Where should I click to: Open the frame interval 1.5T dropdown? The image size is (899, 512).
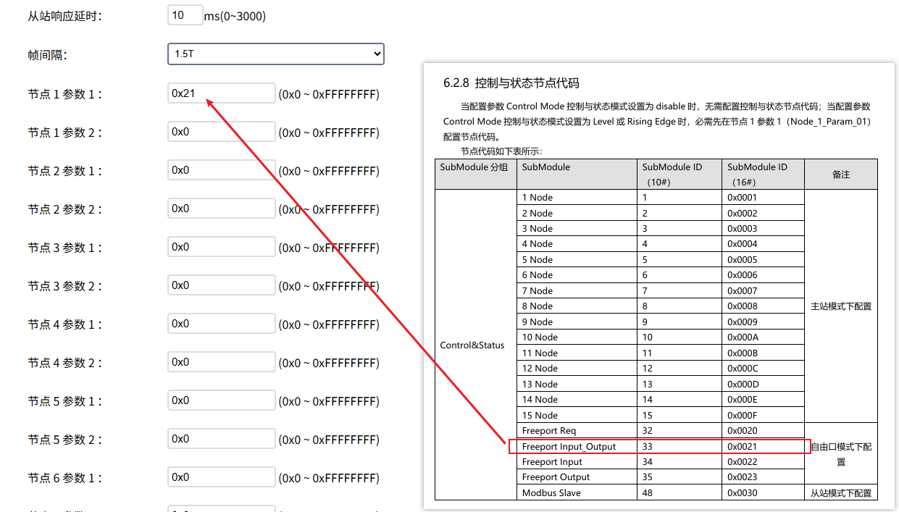tap(275, 54)
